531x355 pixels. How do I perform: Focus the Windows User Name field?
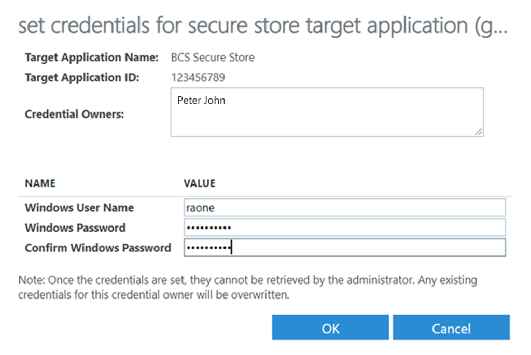point(344,208)
